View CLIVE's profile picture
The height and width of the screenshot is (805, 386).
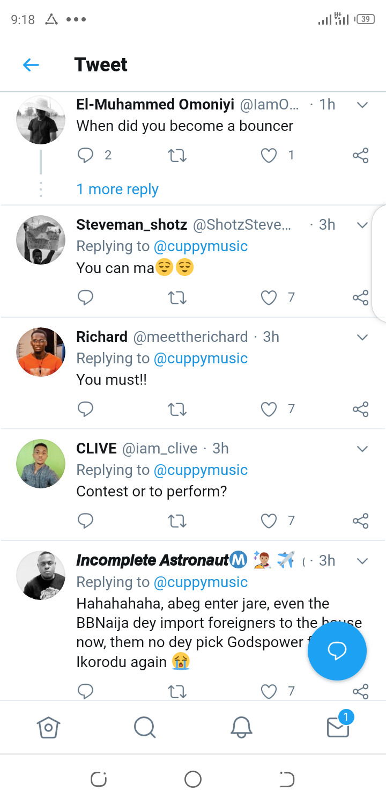pos(41,464)
